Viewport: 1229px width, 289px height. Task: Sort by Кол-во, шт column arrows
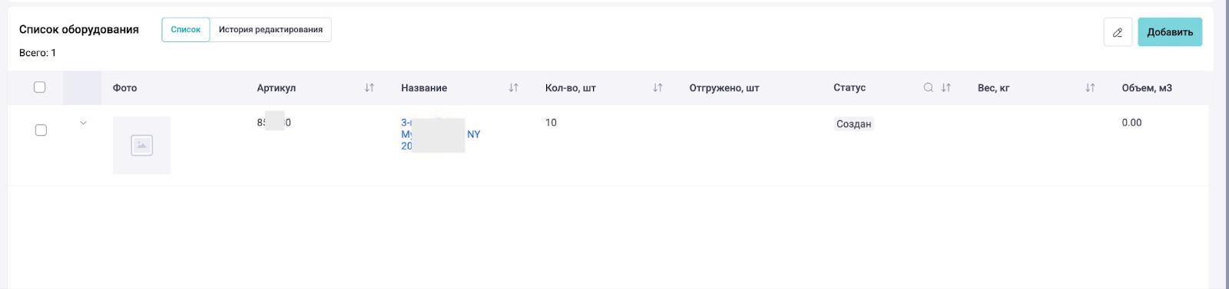click(x=658, y=87)
